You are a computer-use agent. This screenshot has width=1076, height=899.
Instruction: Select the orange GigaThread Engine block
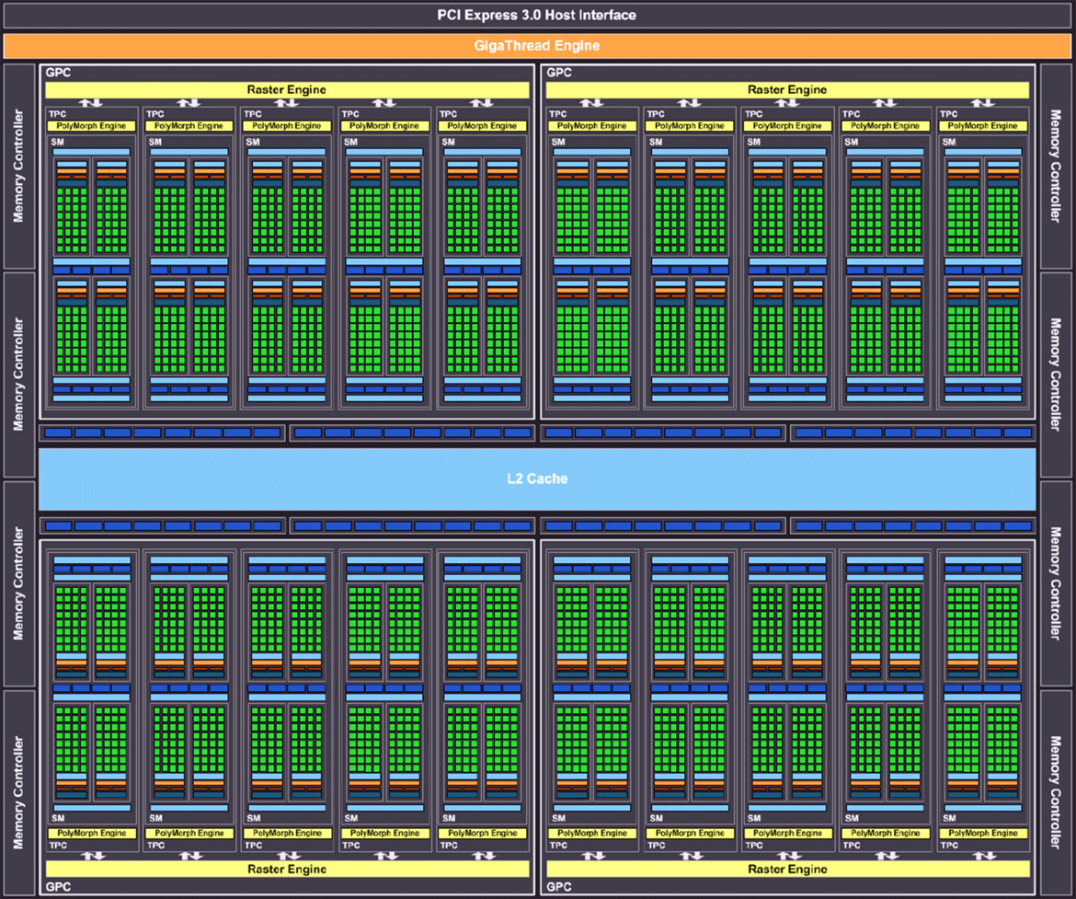click(x=537, y=46)
